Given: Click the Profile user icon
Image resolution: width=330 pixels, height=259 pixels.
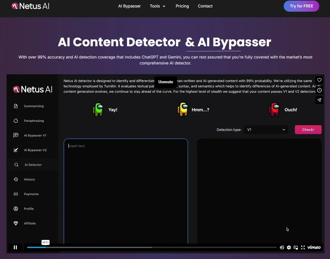Looking at the screenshot, I should pyautogui.click(x=16, y=209).
